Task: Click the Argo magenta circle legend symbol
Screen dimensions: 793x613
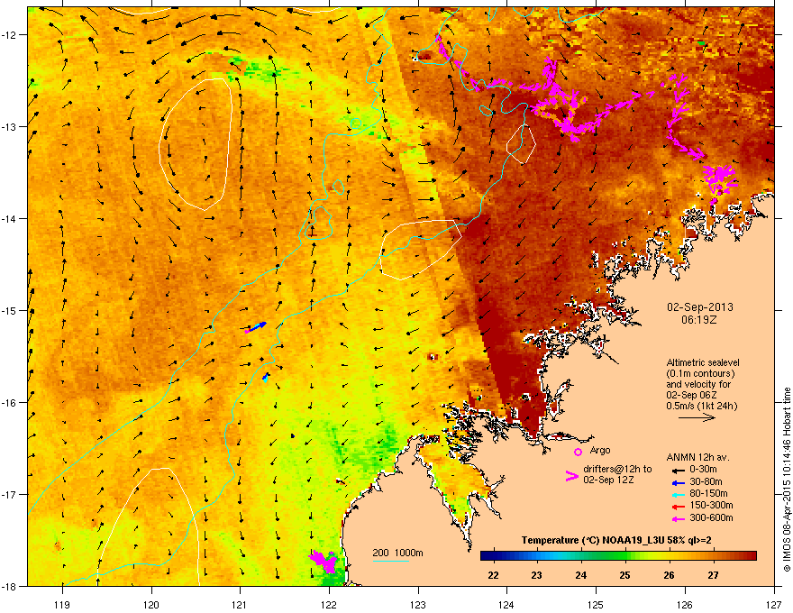Action: (x=578, y=452)
